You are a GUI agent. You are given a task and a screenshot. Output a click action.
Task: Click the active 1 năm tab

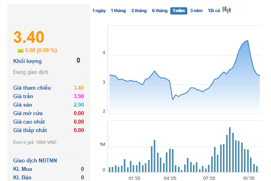178,11
